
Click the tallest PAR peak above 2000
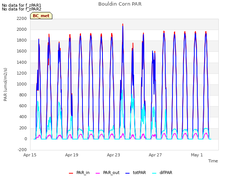coord(123,24)
